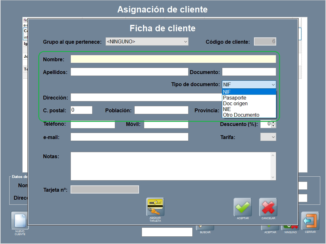The width and height of the screenshot is (326, 244).
Task: Focus the Apellidos input field
Action: coord(129,72)
